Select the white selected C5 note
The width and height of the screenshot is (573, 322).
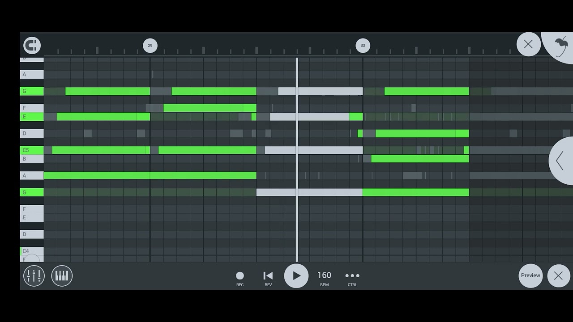click(314, 150)
